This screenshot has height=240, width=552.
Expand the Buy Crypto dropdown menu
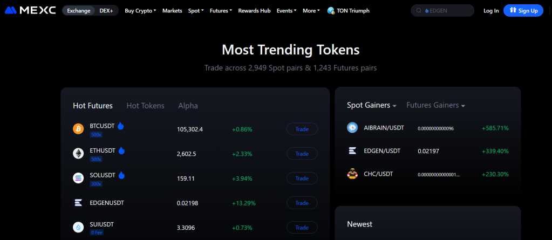(x=140, y=10)
